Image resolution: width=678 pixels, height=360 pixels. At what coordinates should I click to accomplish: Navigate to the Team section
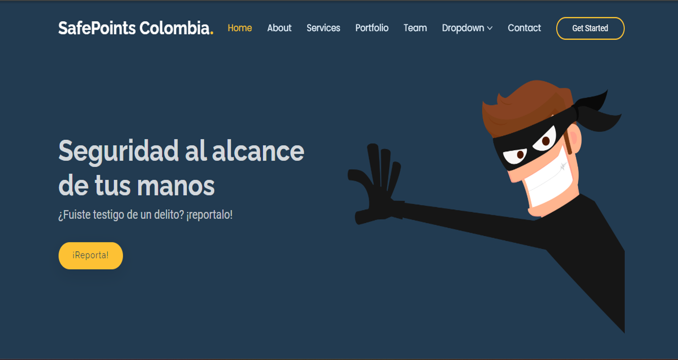click(415, 28)
